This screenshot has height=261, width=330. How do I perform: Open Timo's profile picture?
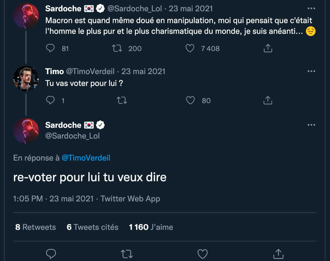click(x=26, y=78)
